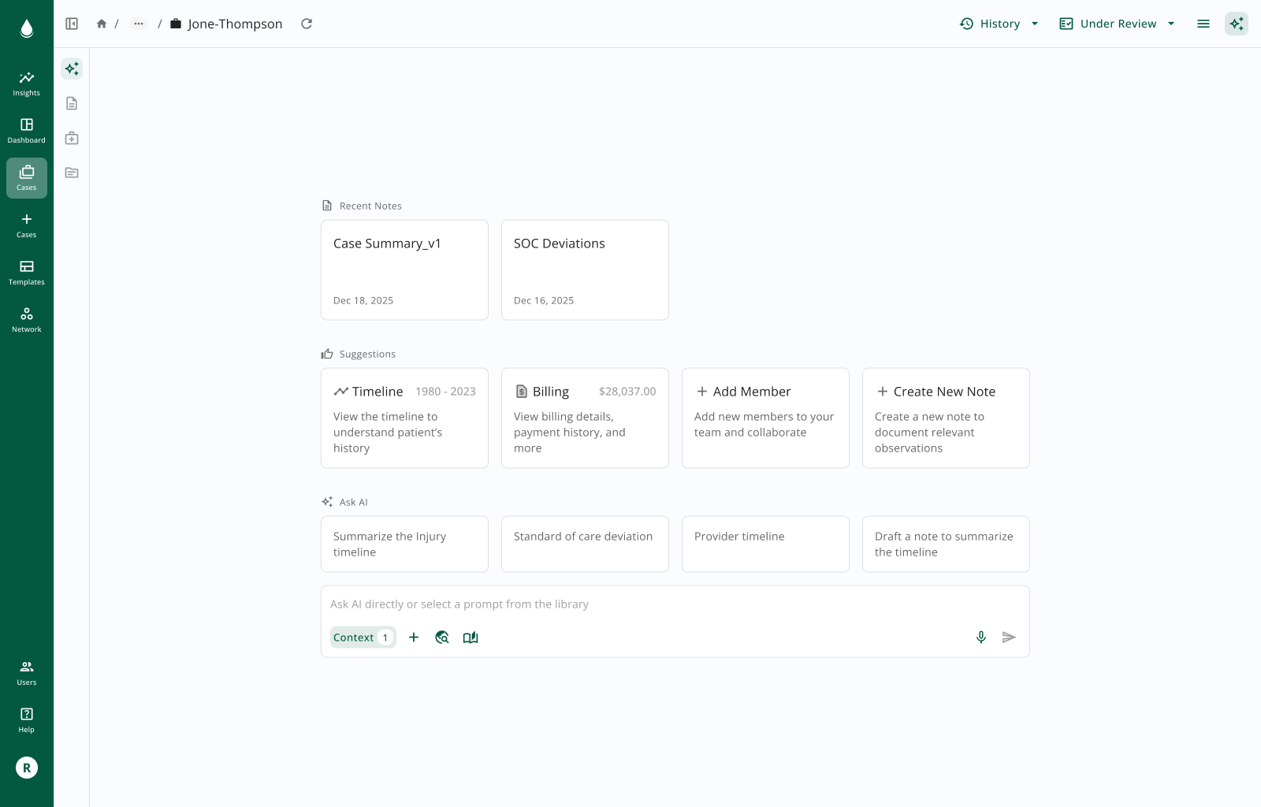Toggle the AI assistant panel sparkle button
Image resolution: width=1261 pixels, height=807 pixels.
(x=1236, y=24)
